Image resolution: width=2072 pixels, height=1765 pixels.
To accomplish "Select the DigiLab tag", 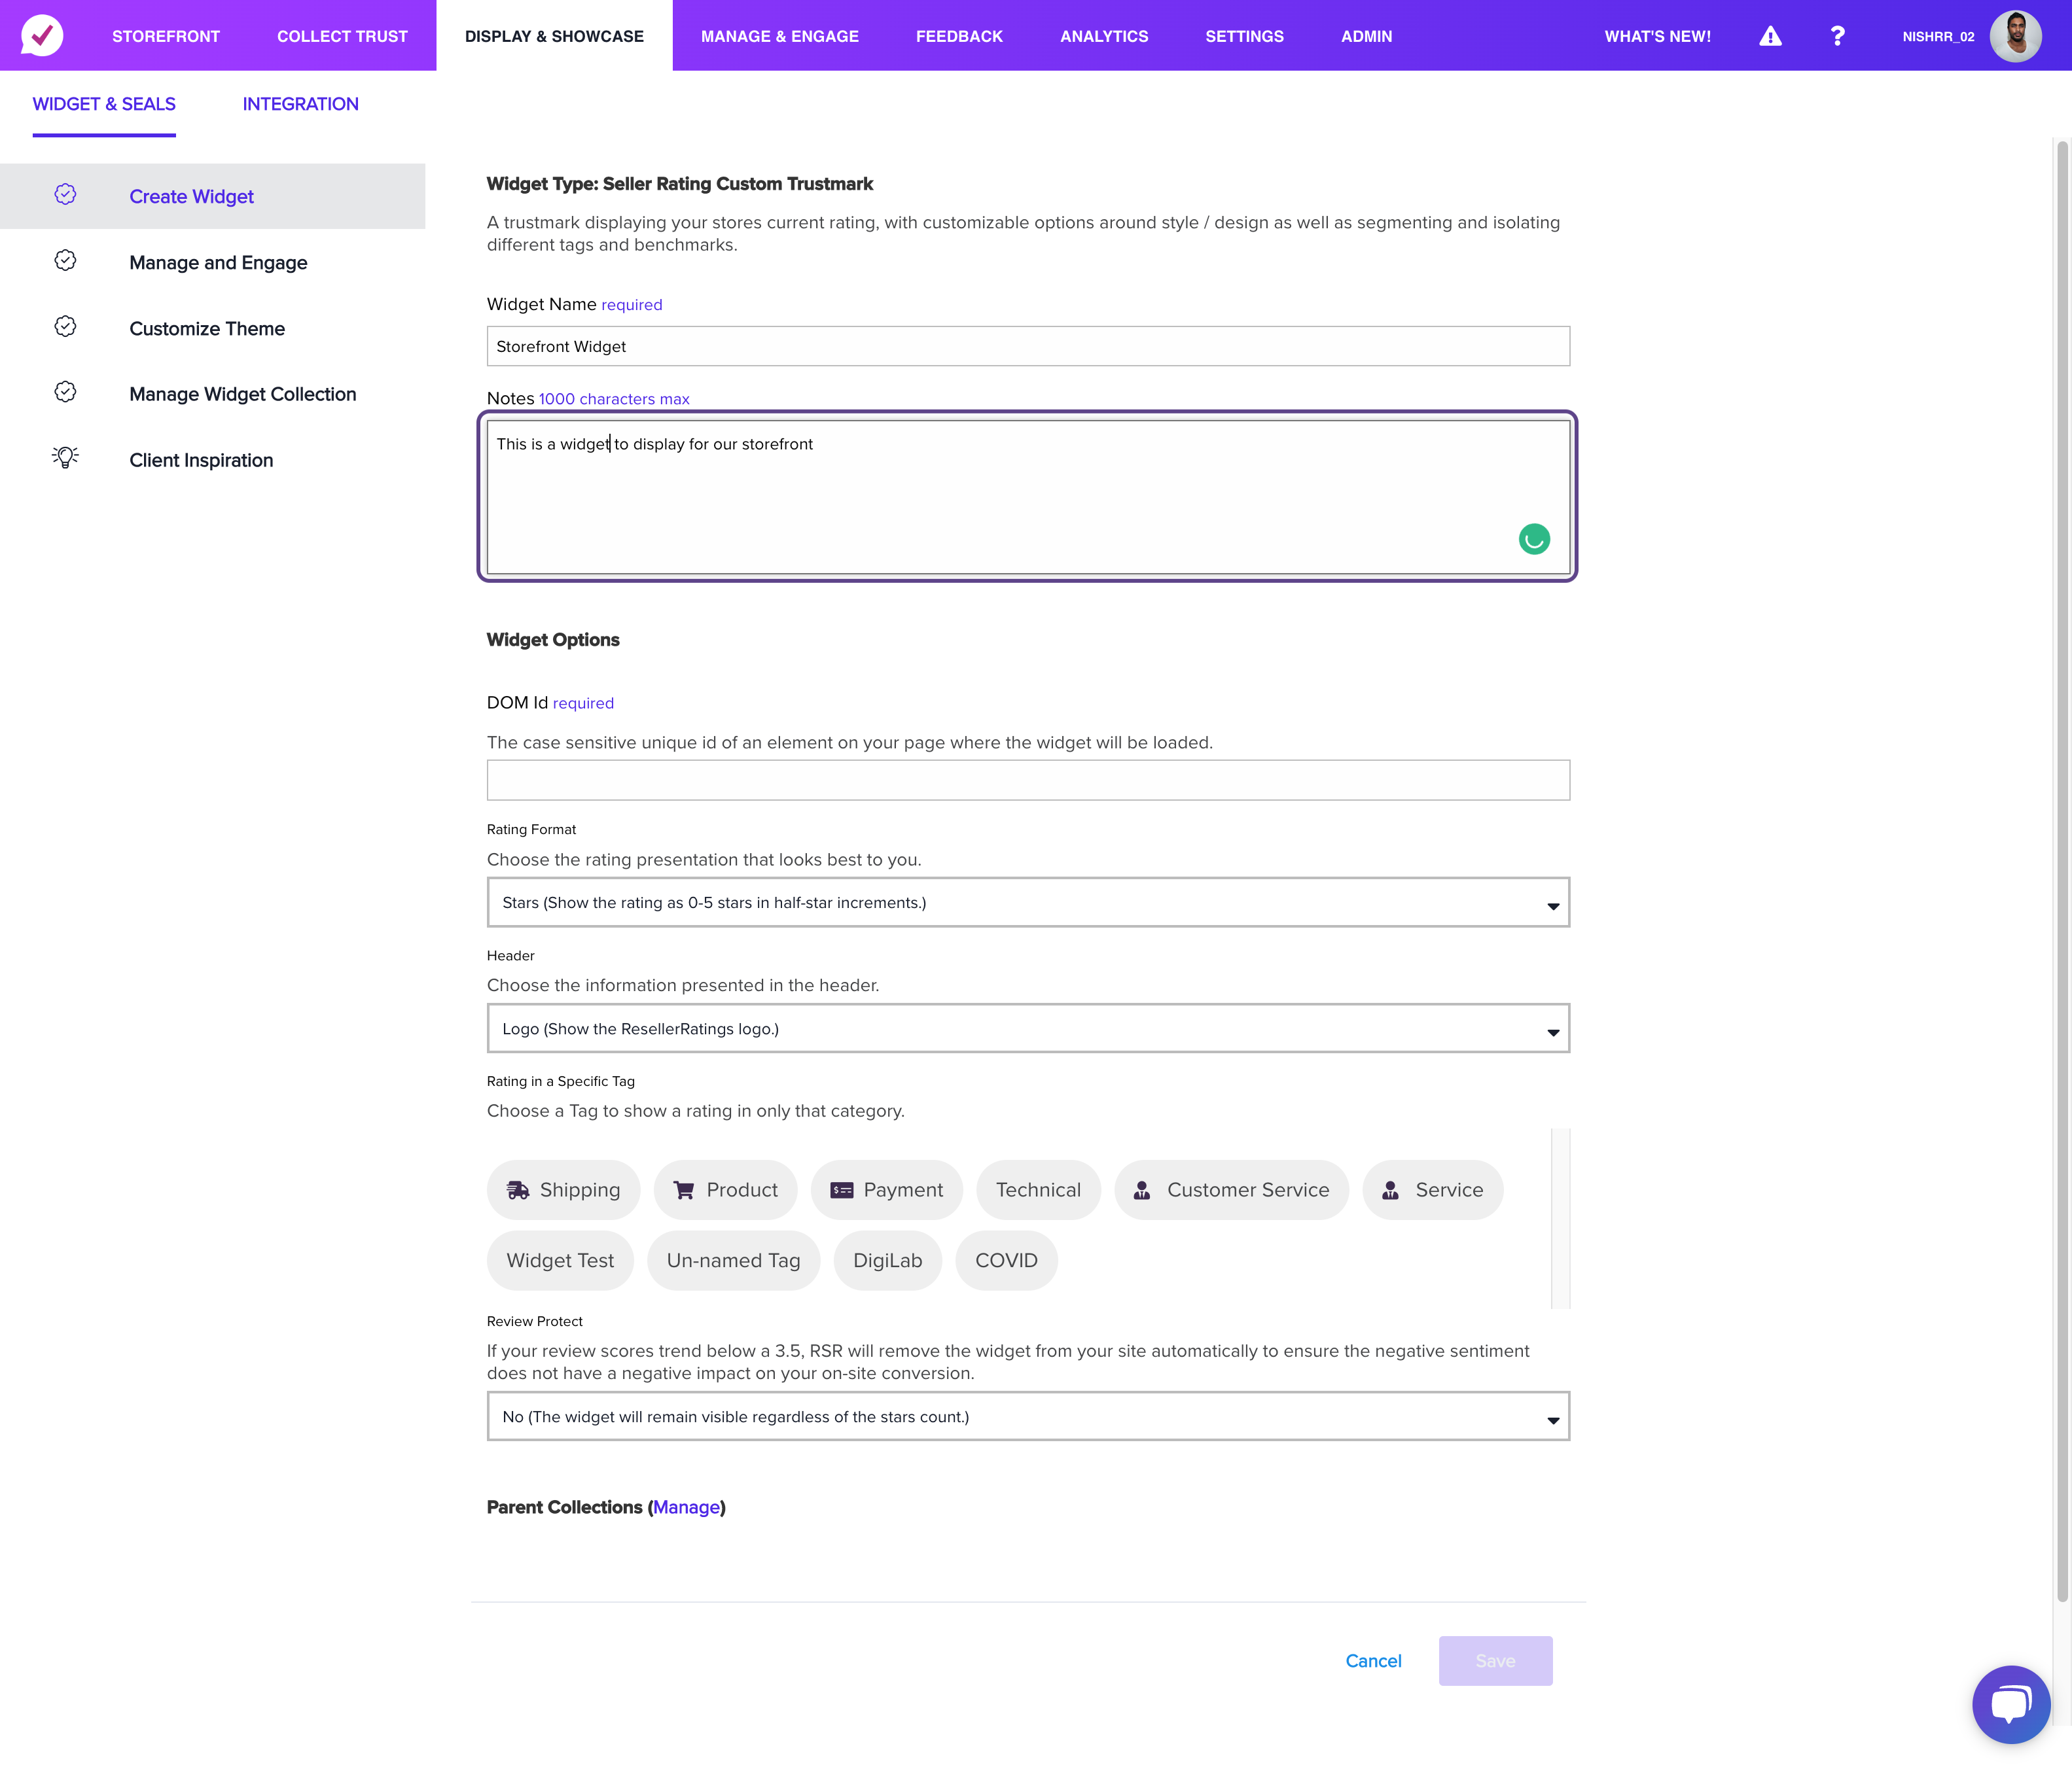I will click(x=887, y=1260).
